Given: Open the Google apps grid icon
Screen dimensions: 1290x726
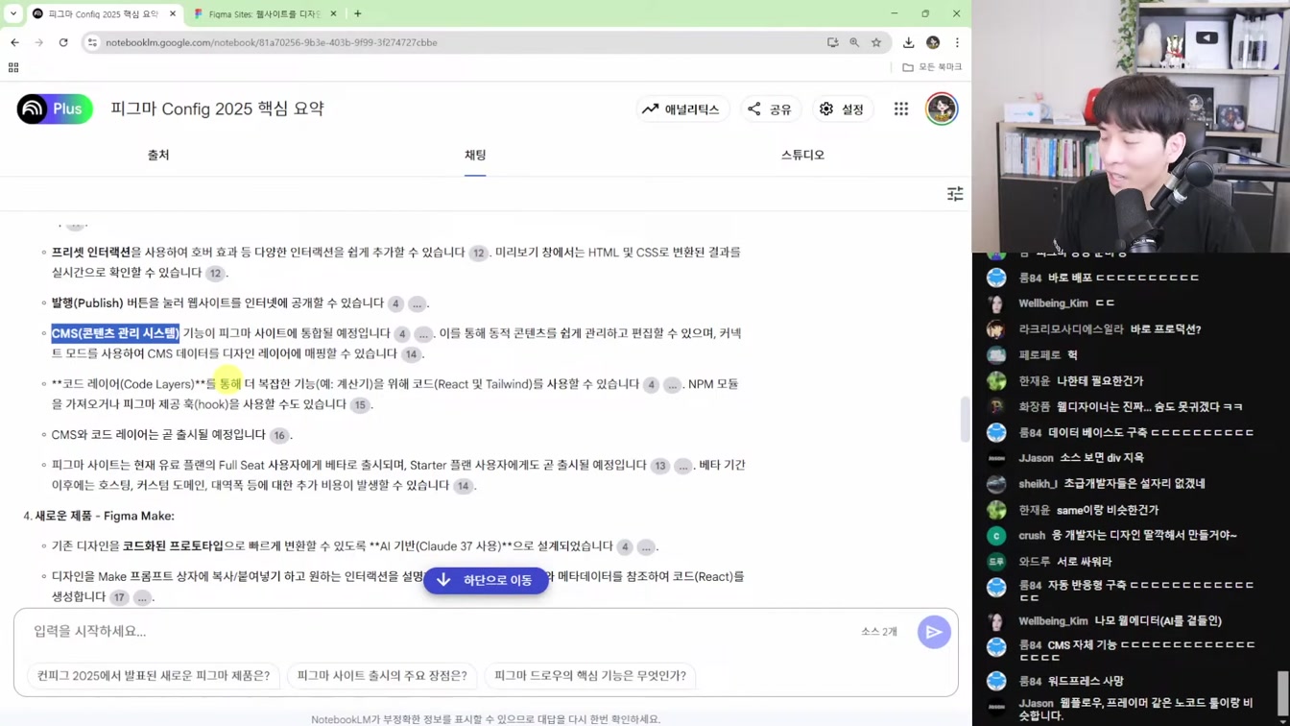Looking at the screenshot, I should [901, 109].
